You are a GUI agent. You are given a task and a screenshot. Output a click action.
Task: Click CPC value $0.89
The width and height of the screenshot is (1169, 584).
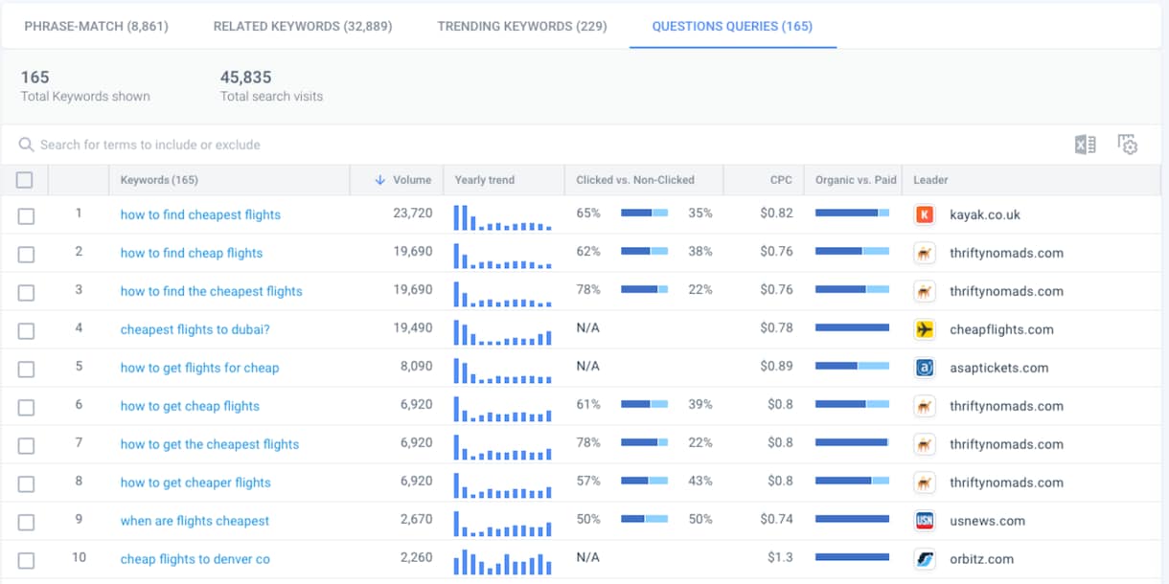[777, 366]
